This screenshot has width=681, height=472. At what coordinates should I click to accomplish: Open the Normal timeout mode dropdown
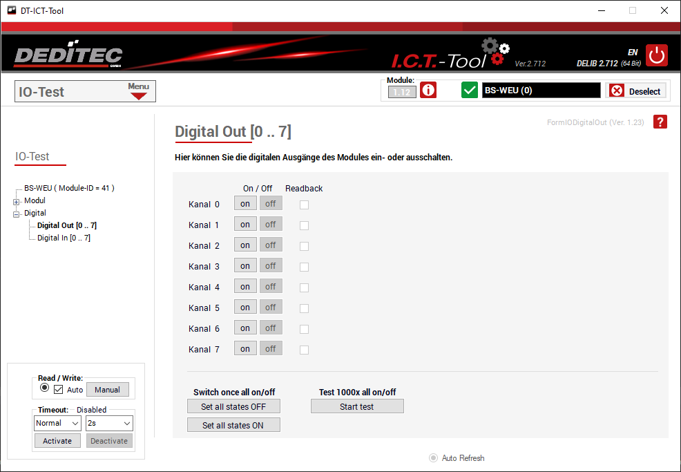(x=57, y=423)
